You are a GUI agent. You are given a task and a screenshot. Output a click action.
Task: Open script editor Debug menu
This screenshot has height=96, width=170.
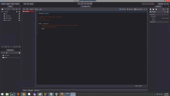[36, 9]
